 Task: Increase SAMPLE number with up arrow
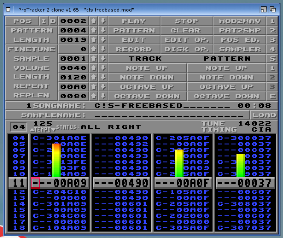point(94,59)
